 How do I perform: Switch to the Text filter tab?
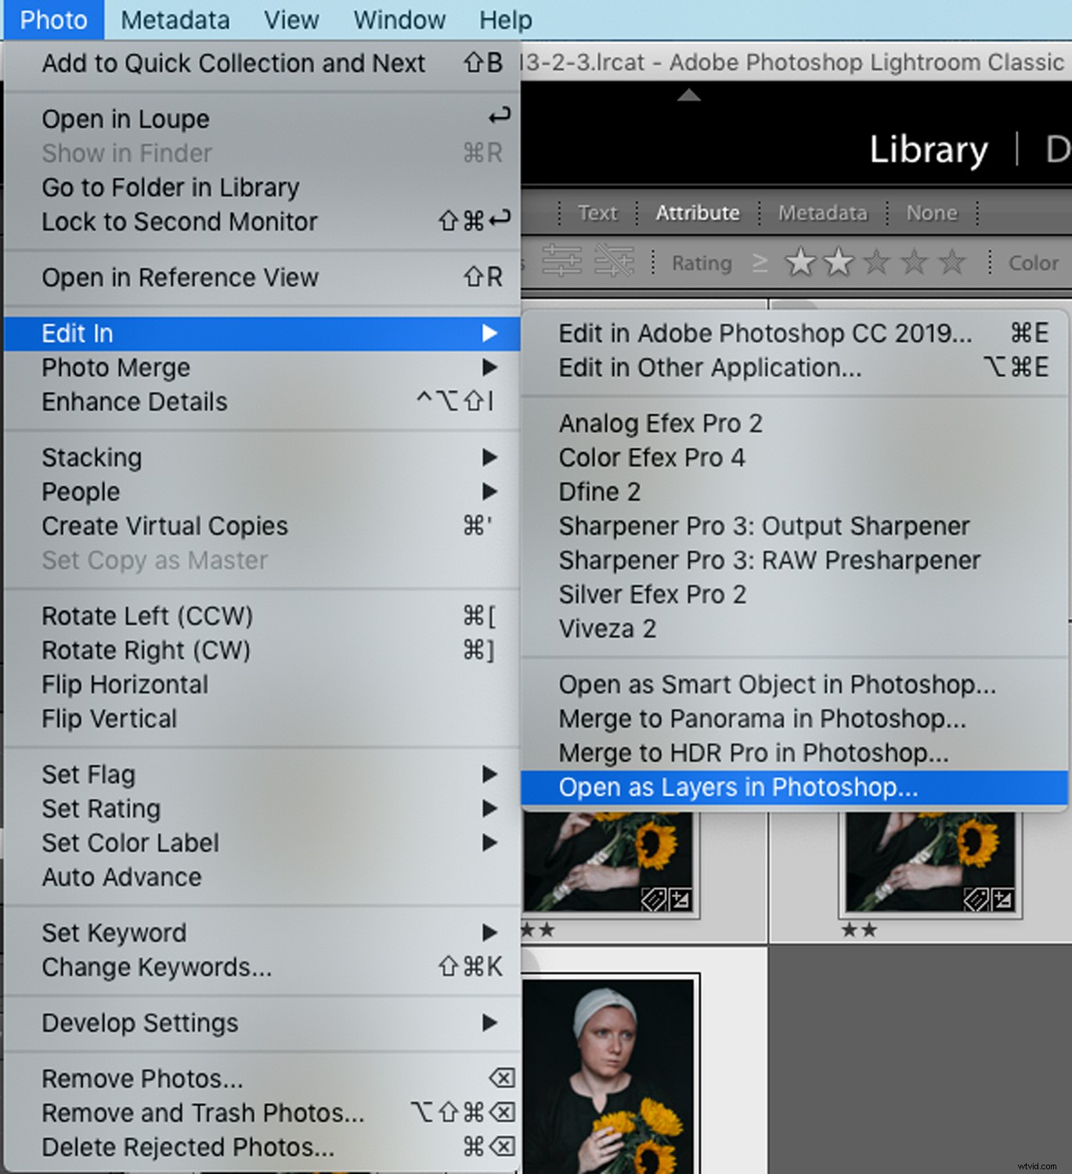[597, 212]
